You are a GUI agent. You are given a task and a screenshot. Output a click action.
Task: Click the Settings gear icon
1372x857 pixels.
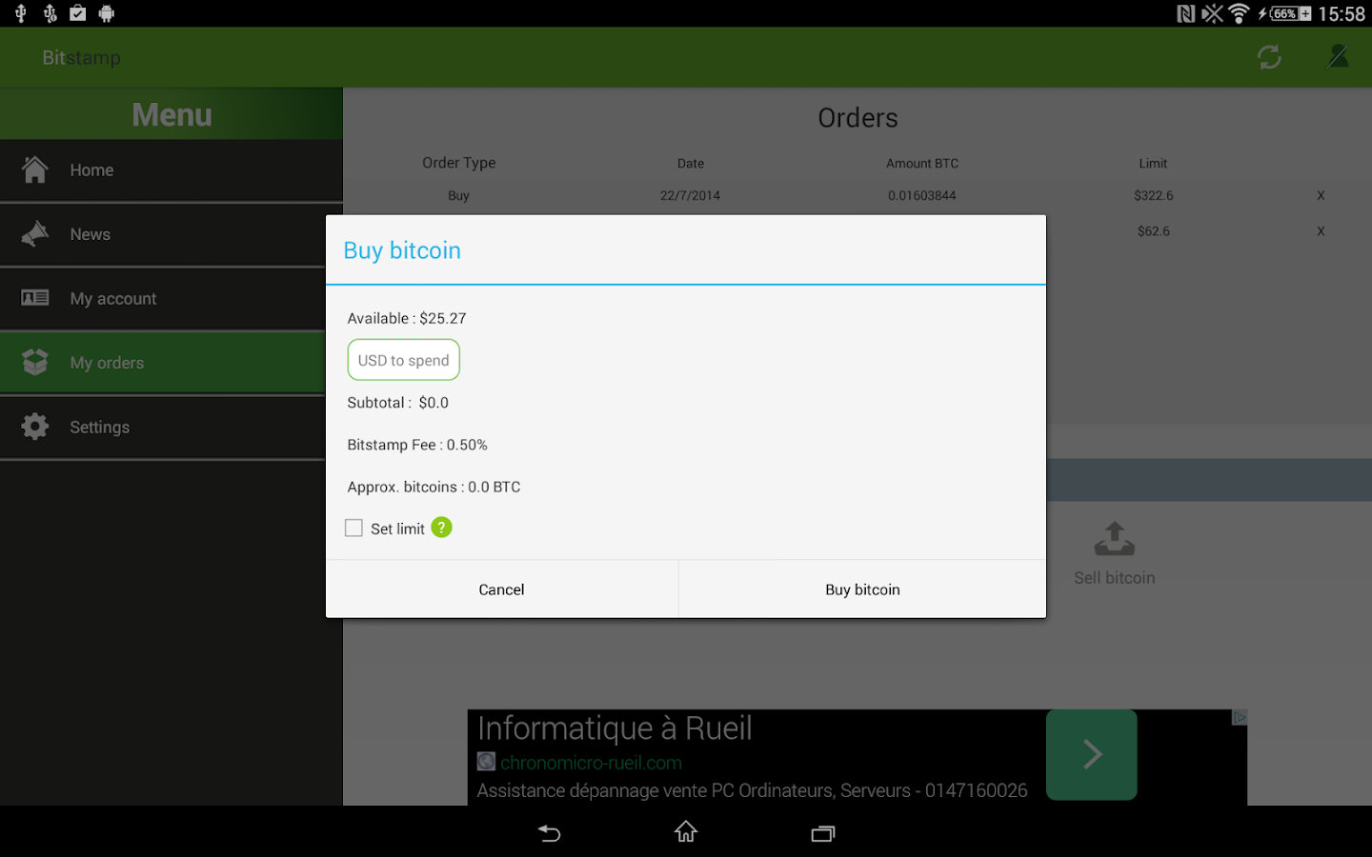click(35, 427)
